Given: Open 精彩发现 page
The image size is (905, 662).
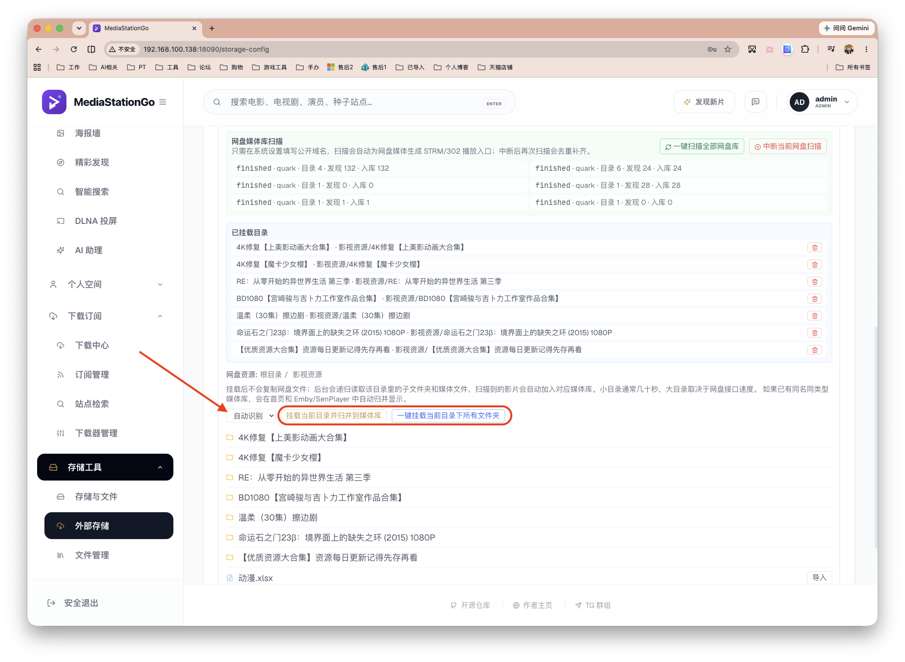Looking at the screenshot, I should pos(91,162).
